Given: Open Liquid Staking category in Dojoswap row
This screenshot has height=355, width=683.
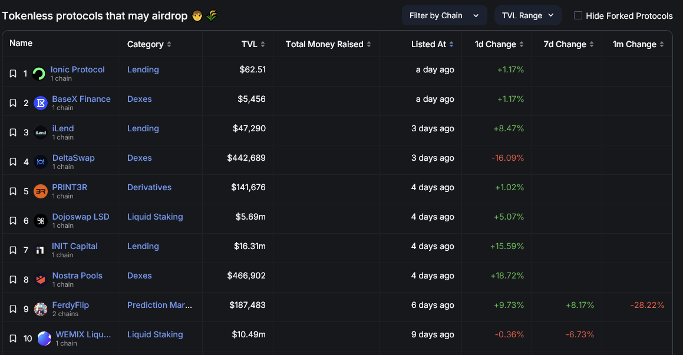Looking at the screenshot, I should [155, 217].
